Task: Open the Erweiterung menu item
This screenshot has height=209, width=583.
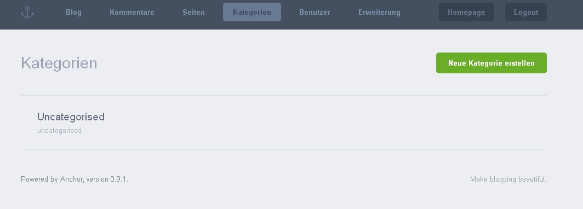Action: point(379,12)
